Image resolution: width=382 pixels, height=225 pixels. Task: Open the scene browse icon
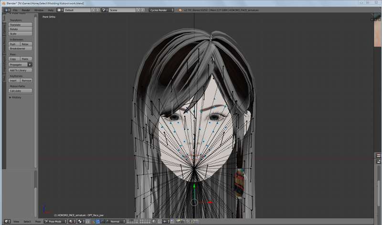tap(105, 10)
